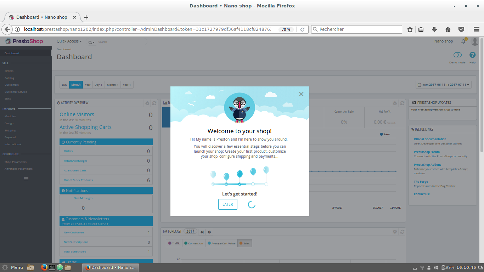Toggle the Sales series in Forecast
Viewport: 484px width, 272px height.
244,243
